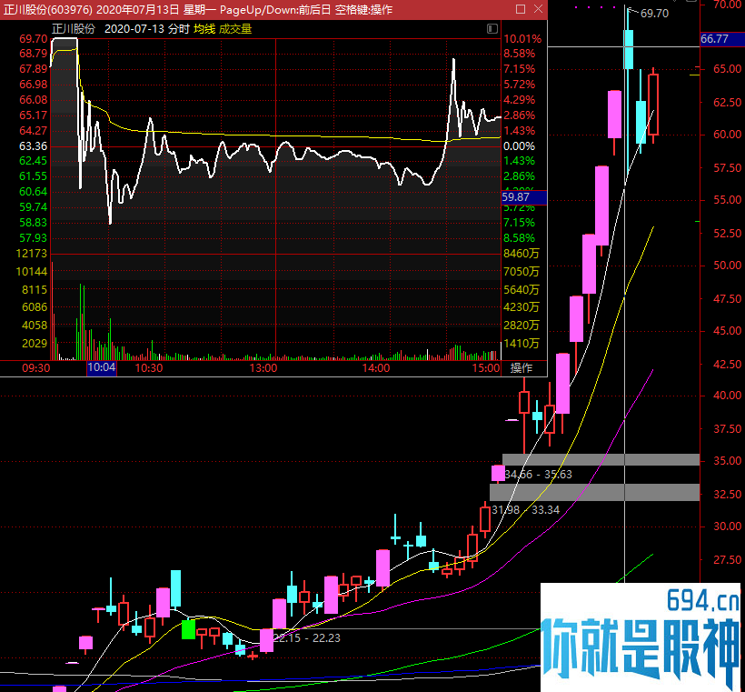Toggle the side panel icon beside 成交量
The width and height of the screenshot is (745, 692).
(492, 28)
